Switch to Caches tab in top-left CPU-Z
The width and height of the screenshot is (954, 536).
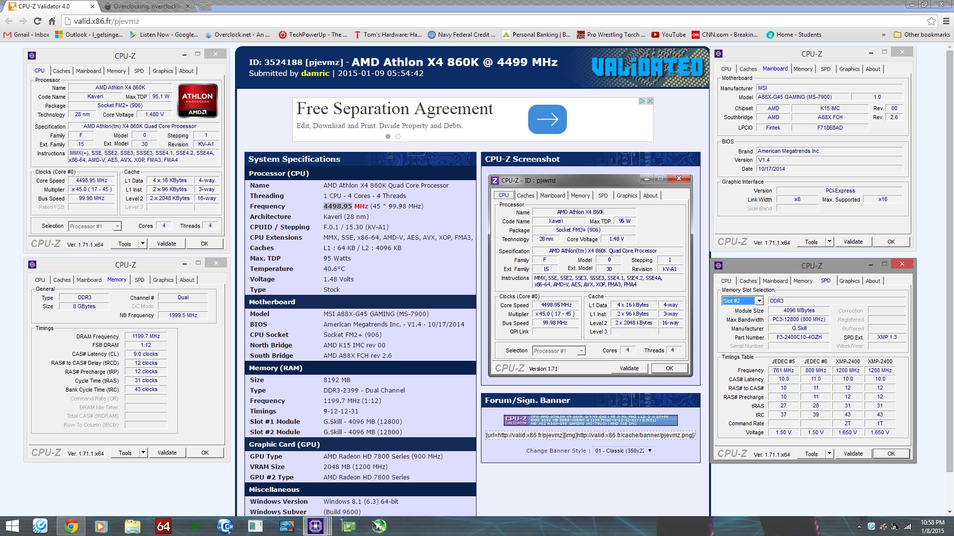pos(62,71)
